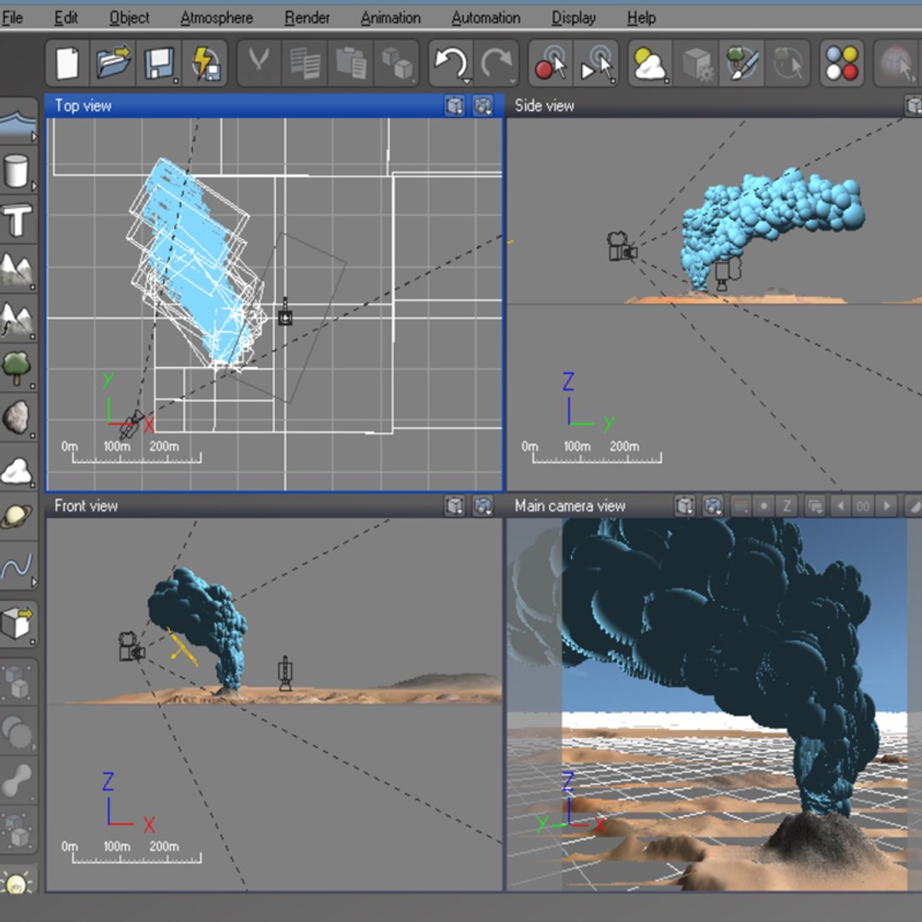
Task: Add a cloud with the white cloud icon
Action: click(x=18, y=470)
